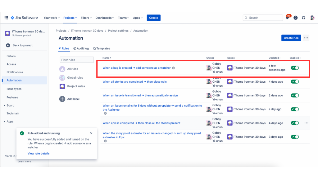Dismiss the Rule added and running toast
This screenshot has height=179, width=318.
pos(91,133)
